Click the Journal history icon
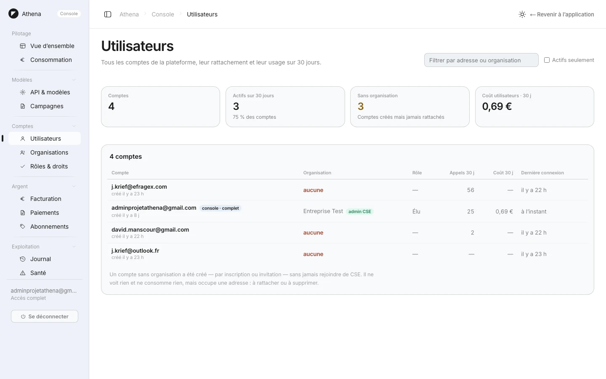 (23, 259)
